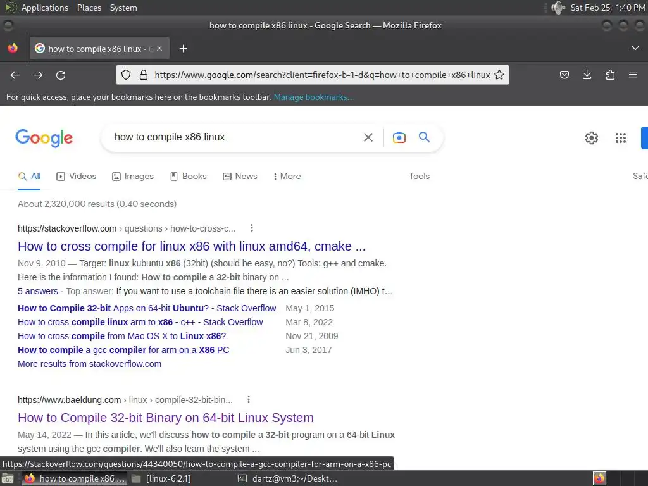The height and width of the screenshot is (486, 648).
Task: Switch to Firefox taskbar window button
Action: tap(75, 478)
